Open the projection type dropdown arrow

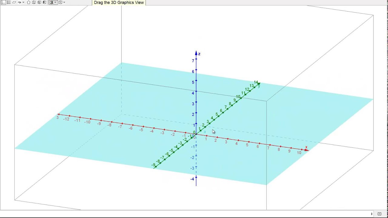click(x=64, y=2)
